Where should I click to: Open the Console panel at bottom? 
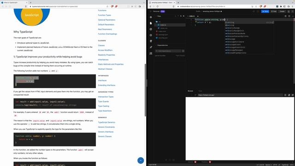click(192, 162)
